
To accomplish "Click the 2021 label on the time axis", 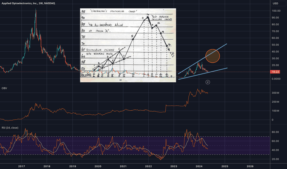I will 123,166.
